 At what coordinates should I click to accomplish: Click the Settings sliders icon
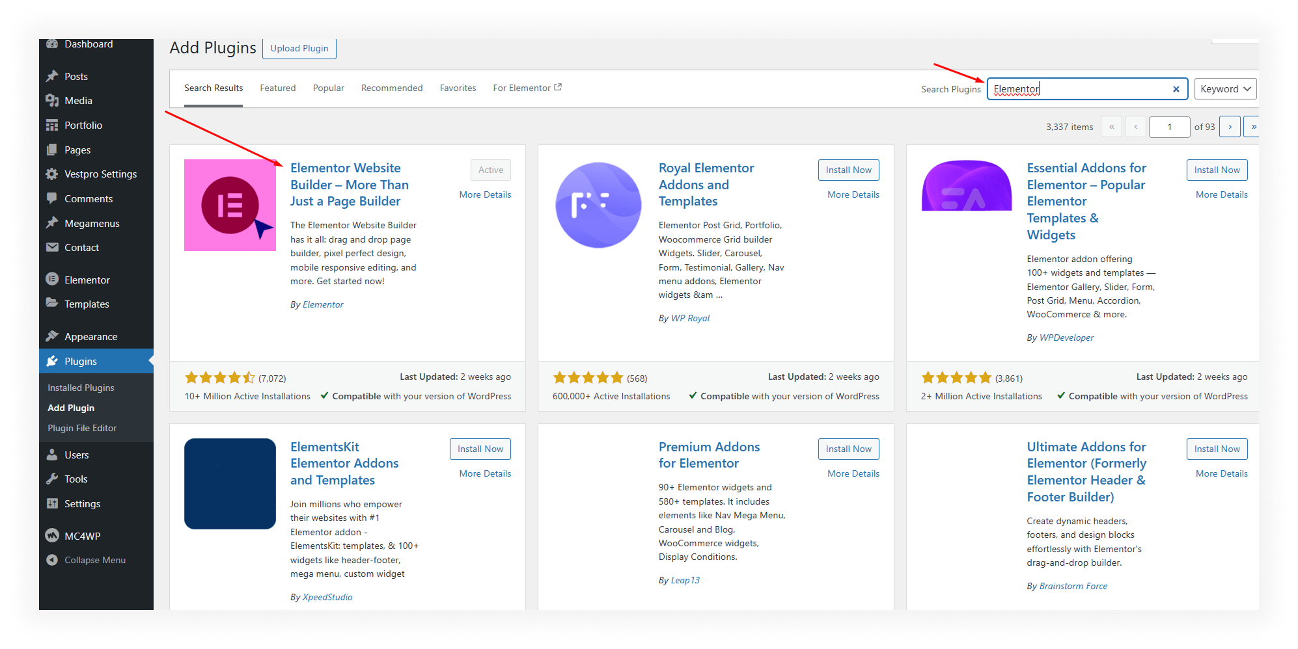coord(52,503)
